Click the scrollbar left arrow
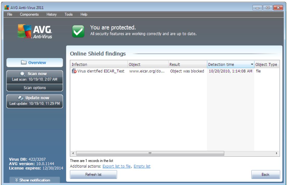The height and width of the screenshot is (185, 287). pos(73,153)
